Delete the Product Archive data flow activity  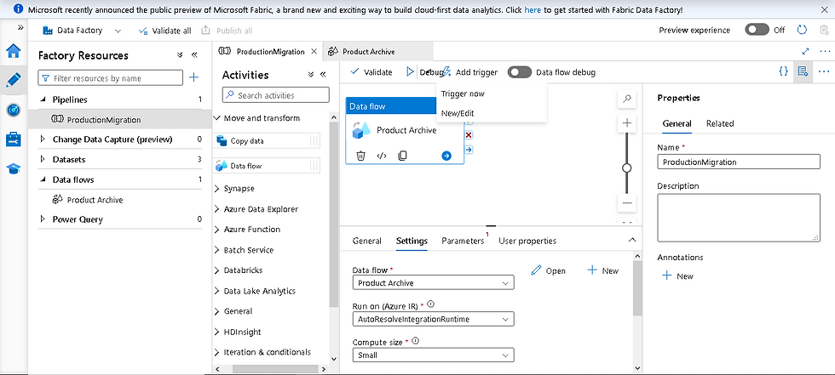tap(361, 156)
